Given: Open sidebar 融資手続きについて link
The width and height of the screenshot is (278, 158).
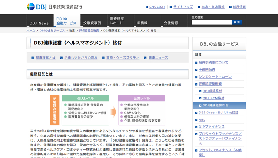Looking at the screenshot, I should (x=213, y=63).
